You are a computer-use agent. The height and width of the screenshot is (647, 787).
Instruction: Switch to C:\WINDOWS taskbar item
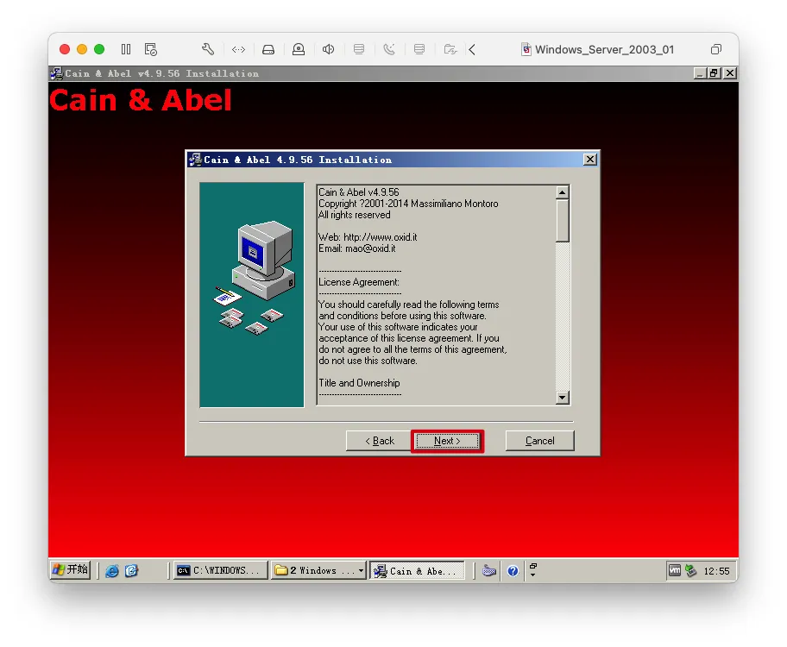(220, 571)
